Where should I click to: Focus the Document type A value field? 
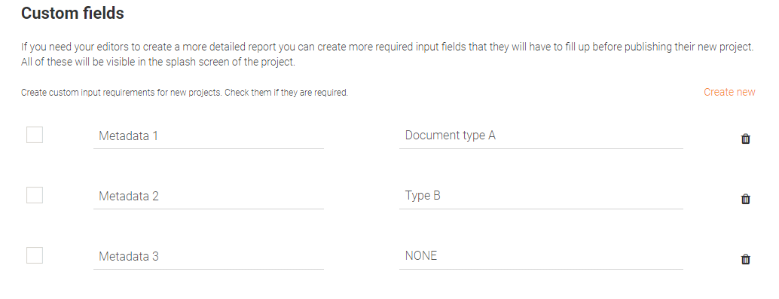point(541,136)
